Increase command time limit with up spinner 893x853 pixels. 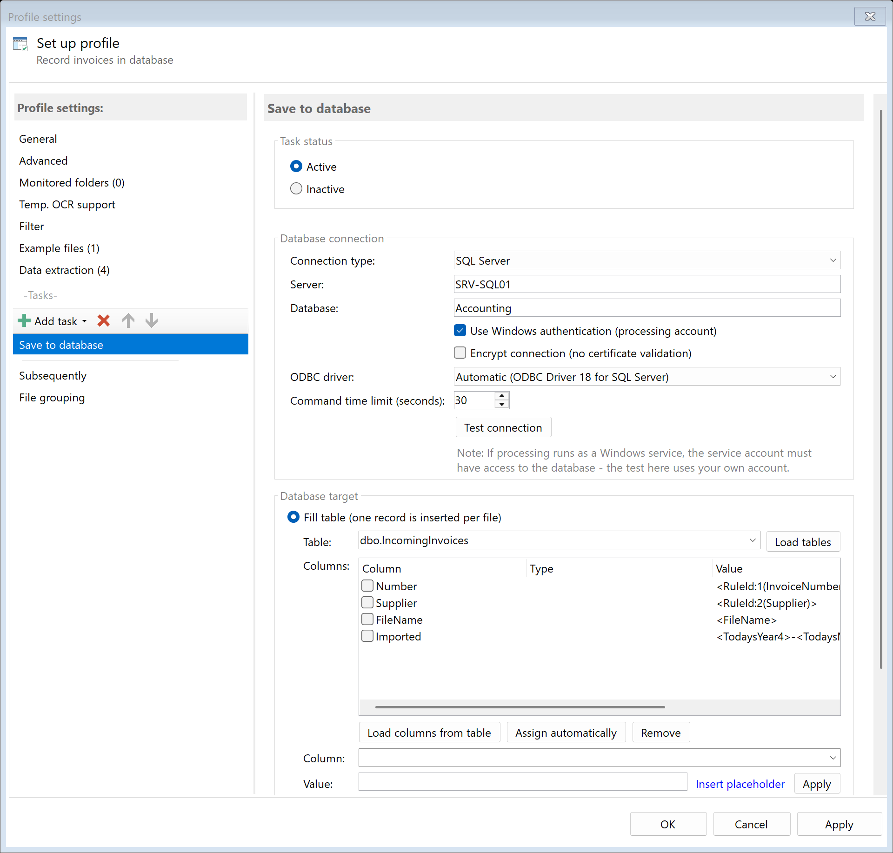[x=502, y=396]
